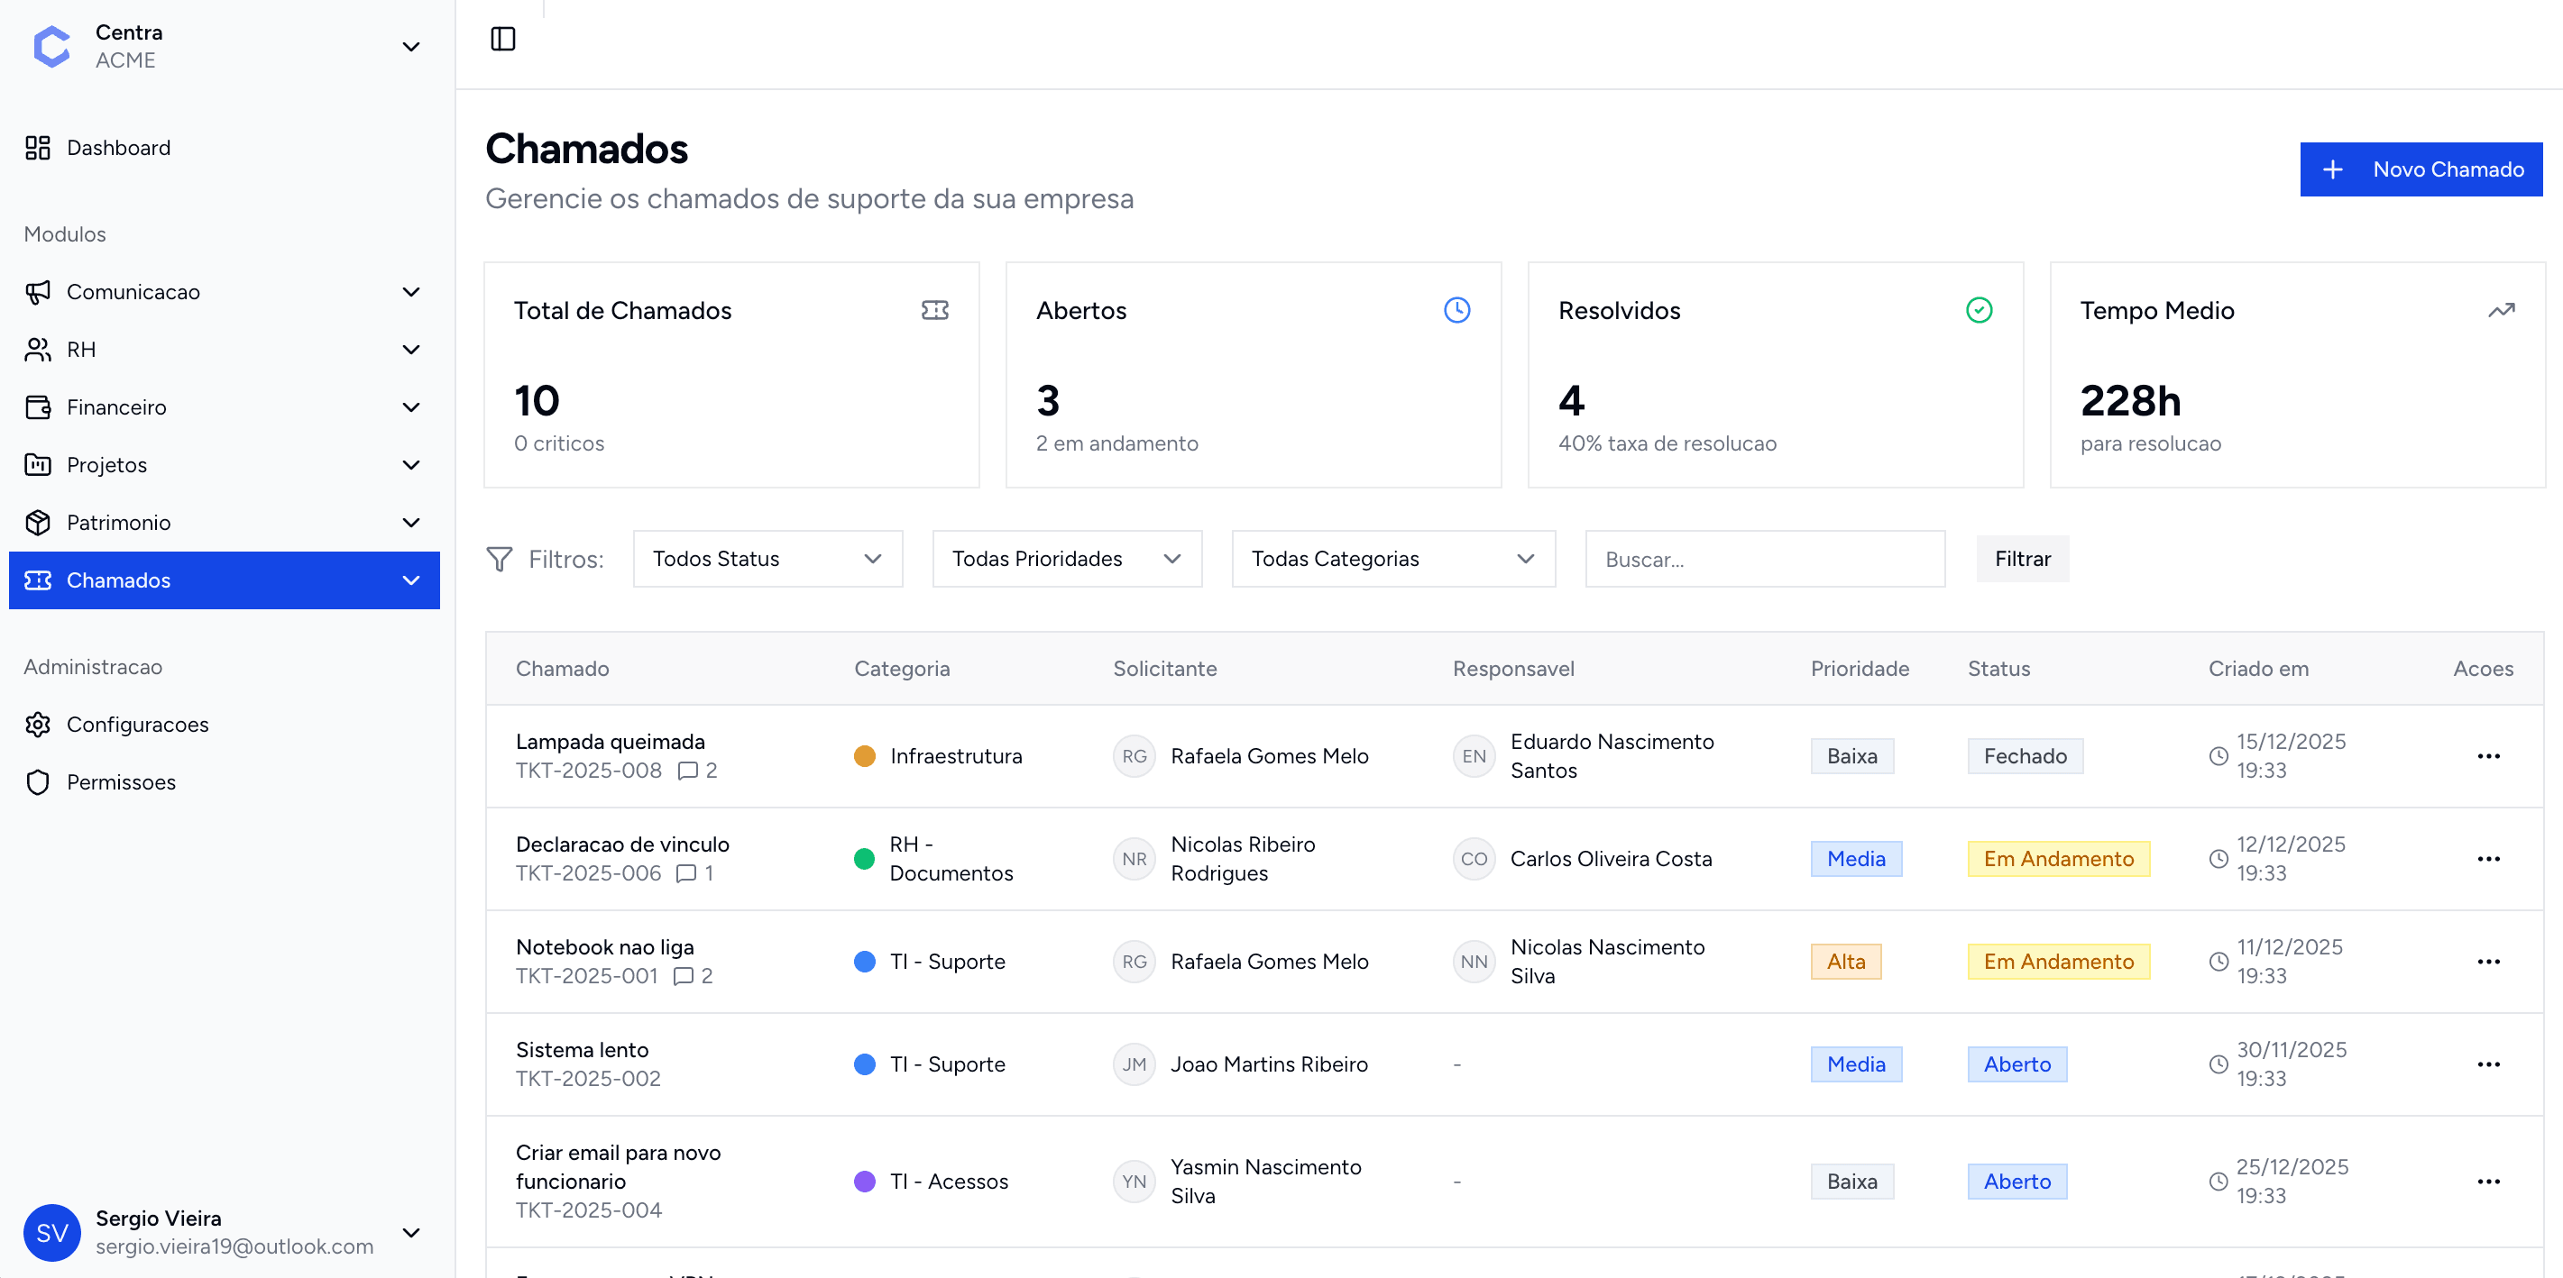Open the Todos Status dropdown
Screen dimensions: 2563x1278
click(x=767, y=559)
